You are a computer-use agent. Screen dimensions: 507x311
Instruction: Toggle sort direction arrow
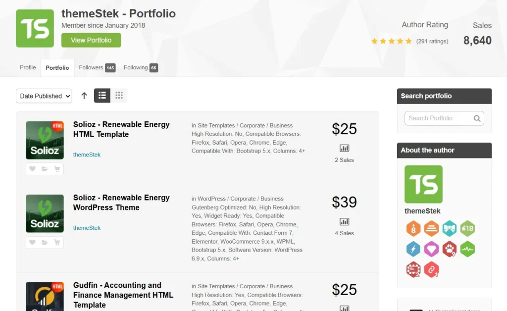pos(84,96)
